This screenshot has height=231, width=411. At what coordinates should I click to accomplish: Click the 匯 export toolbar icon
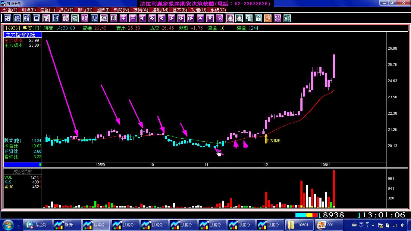coord(104,18)
